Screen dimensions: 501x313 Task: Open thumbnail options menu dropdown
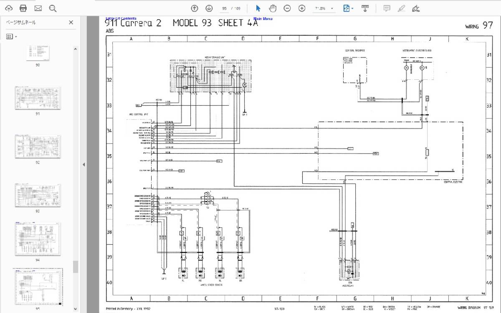12,37
